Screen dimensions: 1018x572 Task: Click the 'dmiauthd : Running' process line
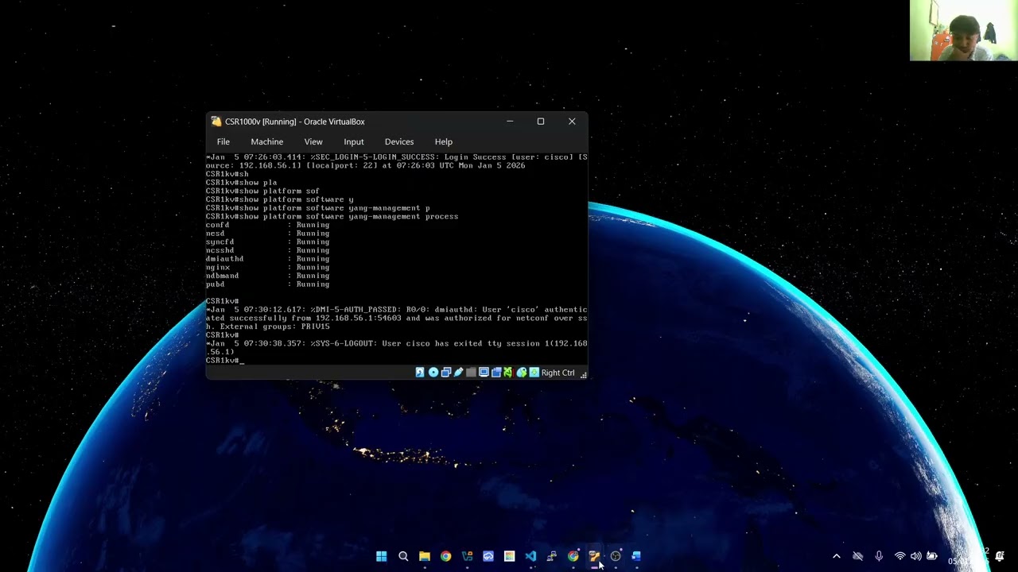tap(267, 259)
